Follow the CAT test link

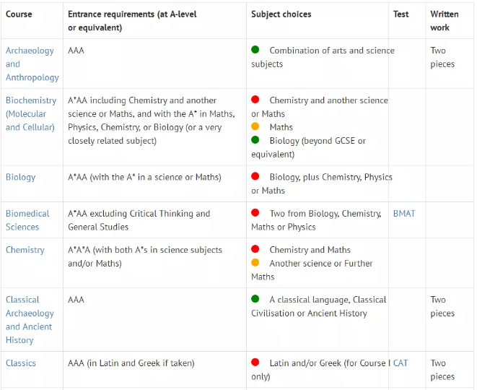(x=401, y=363)
